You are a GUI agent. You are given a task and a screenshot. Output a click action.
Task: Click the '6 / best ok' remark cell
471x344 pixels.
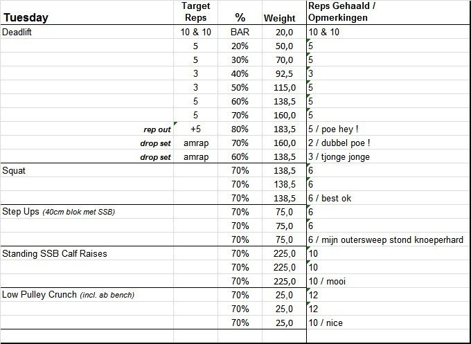pyautogui.click(x=330, y=198)
